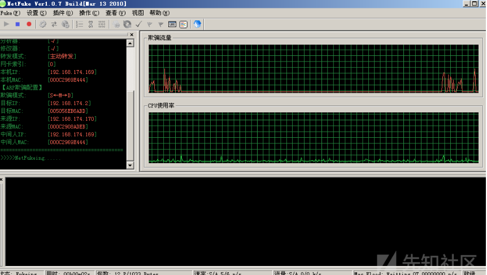Viewport: 487px width, 275px height.
Task: Open the 插件 (Q) menu
Action: 63,13
